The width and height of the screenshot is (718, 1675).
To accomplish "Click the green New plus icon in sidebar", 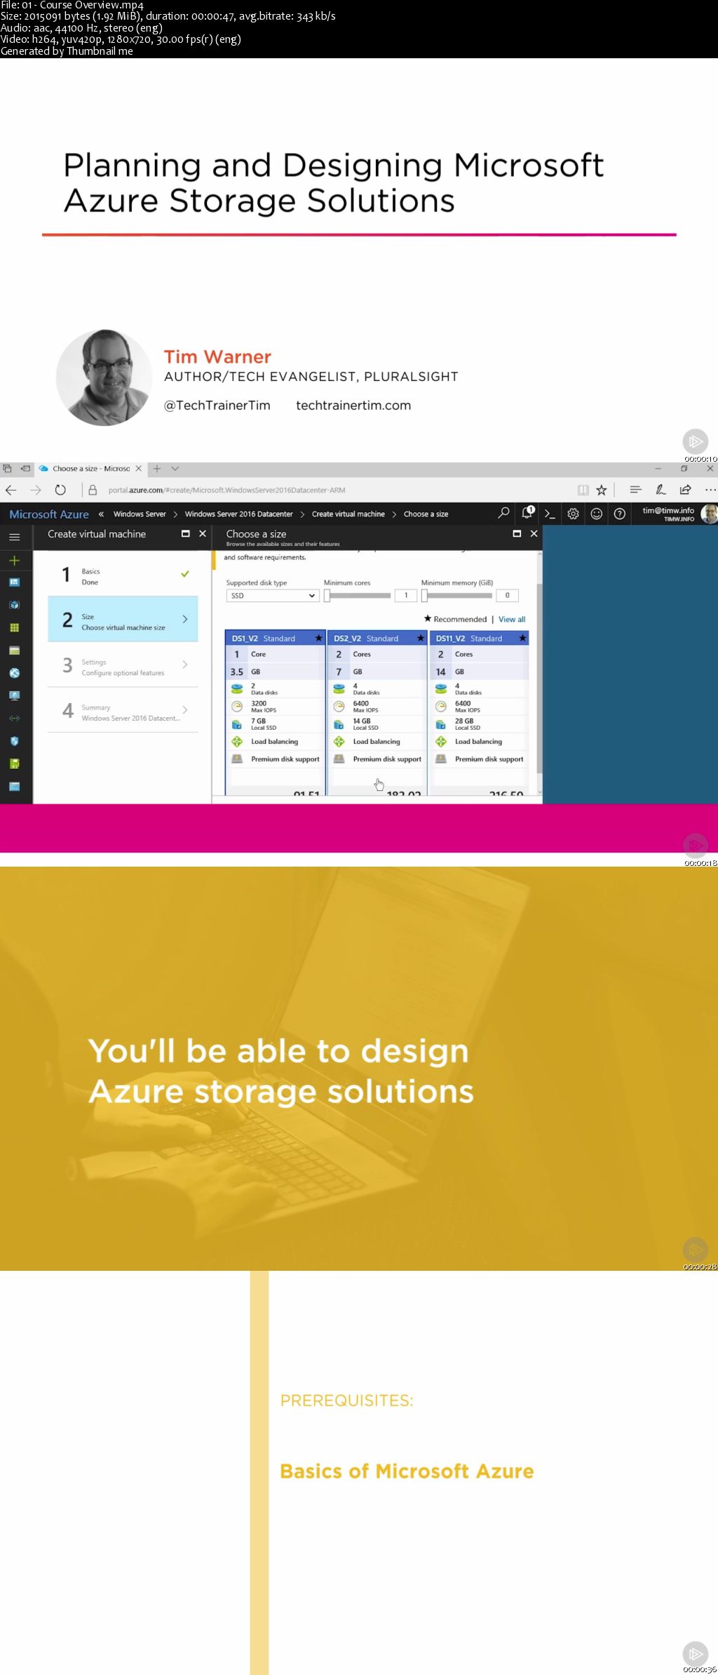I will point(14,560).
